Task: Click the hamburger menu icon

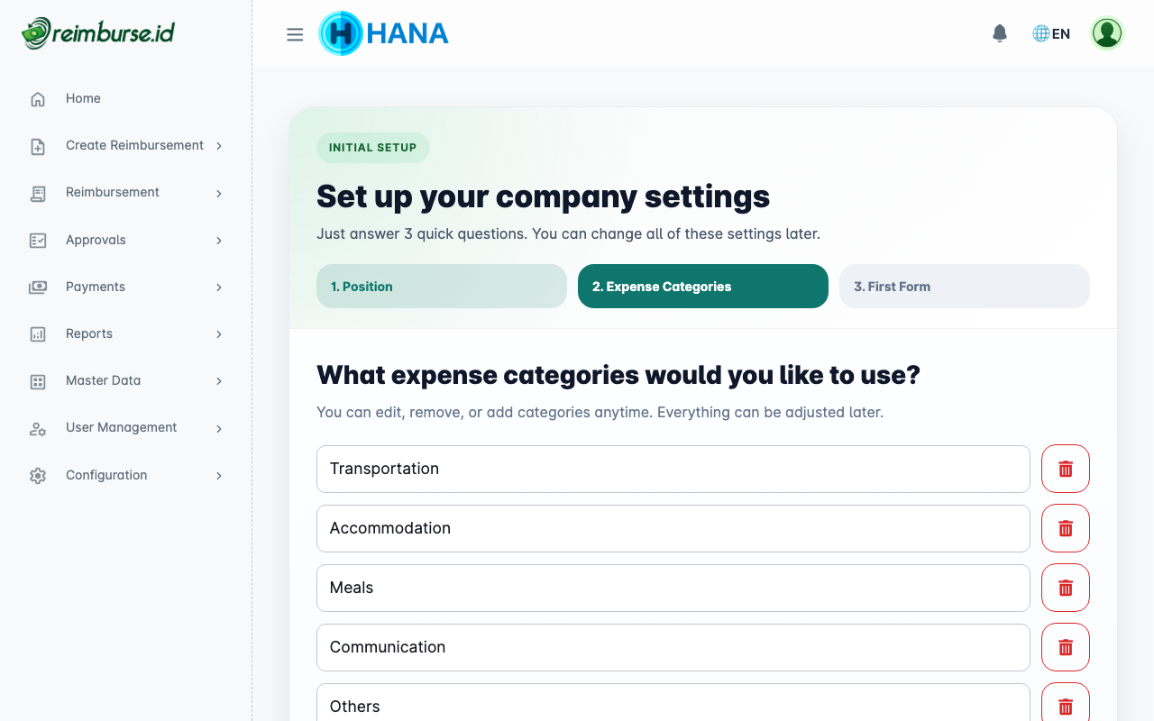Action: click(x=295, y=34)
